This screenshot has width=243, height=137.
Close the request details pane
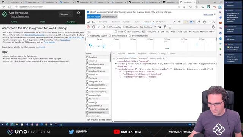coord(114,54)
